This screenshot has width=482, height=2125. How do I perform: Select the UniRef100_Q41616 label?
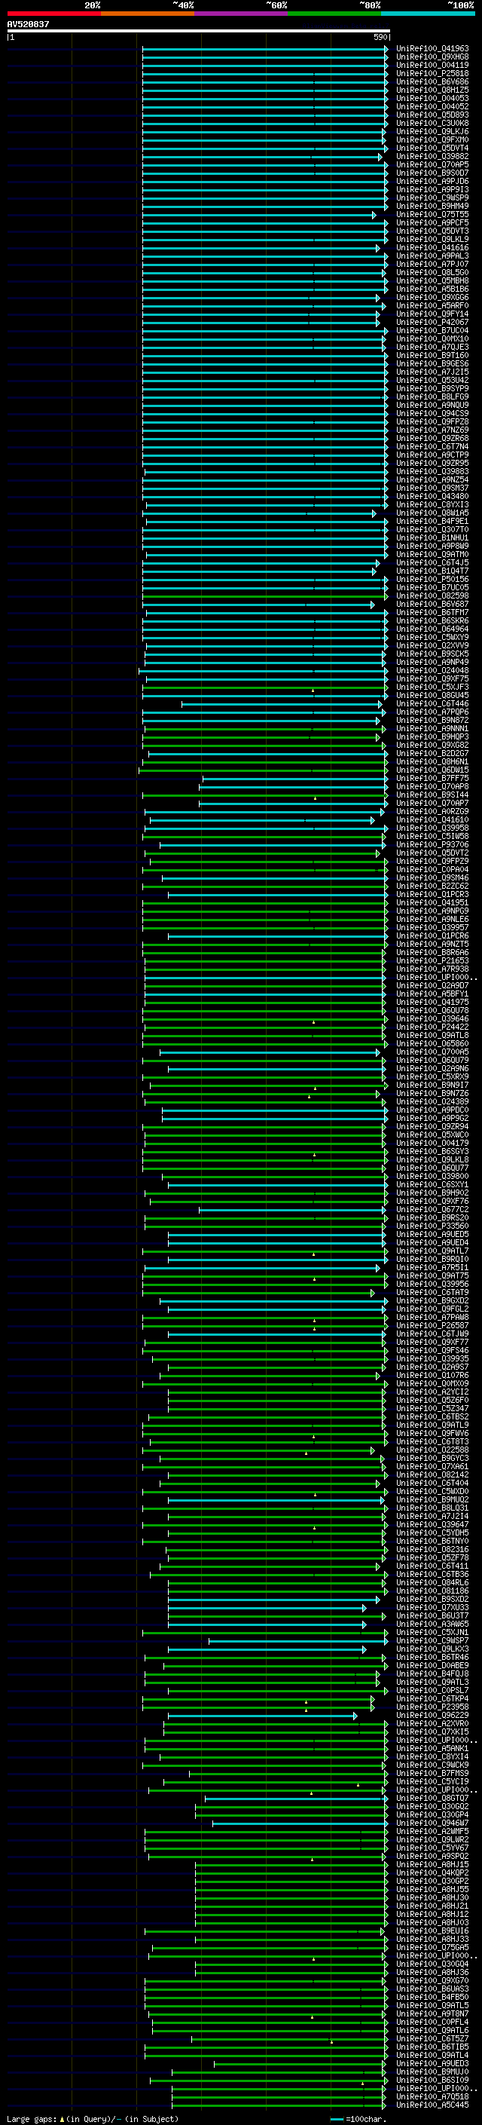[x=432, y=247]
